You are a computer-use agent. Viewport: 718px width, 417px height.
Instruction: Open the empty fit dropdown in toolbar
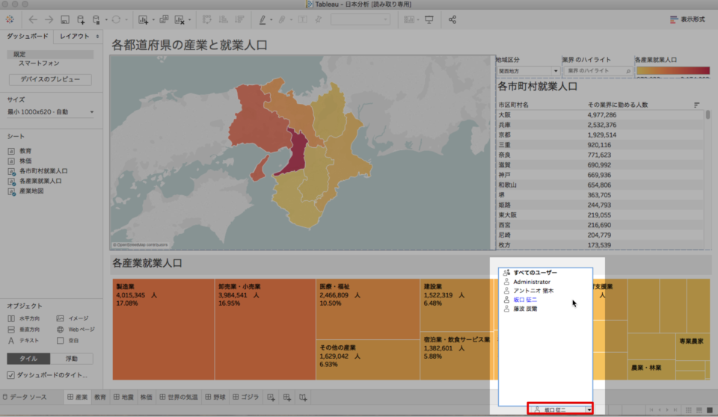pos(360,19)
